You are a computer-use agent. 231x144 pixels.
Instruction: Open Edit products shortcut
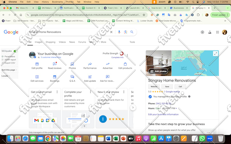tap(125, 66)
